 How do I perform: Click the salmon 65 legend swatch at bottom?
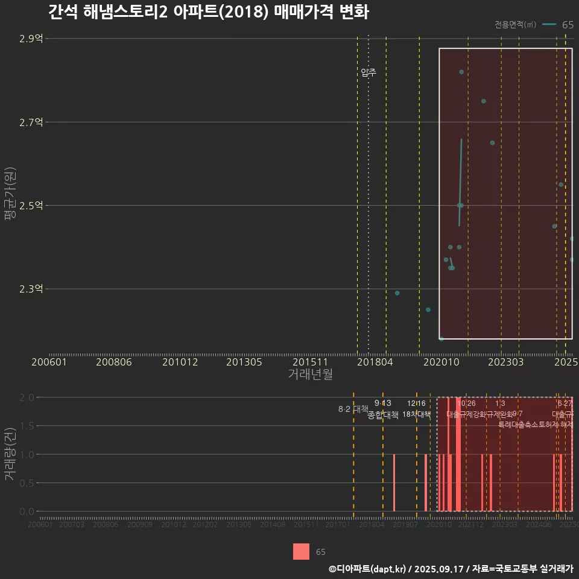[x=301, y=551]
